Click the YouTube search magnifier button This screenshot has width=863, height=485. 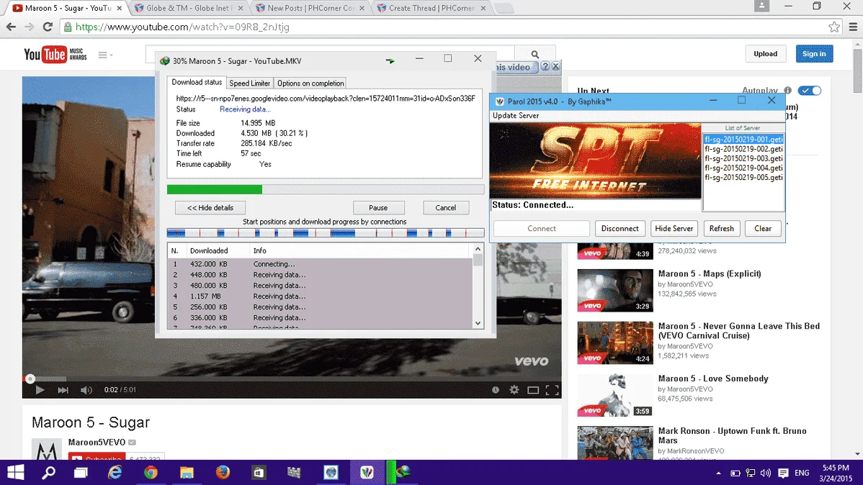coord(535,54)
